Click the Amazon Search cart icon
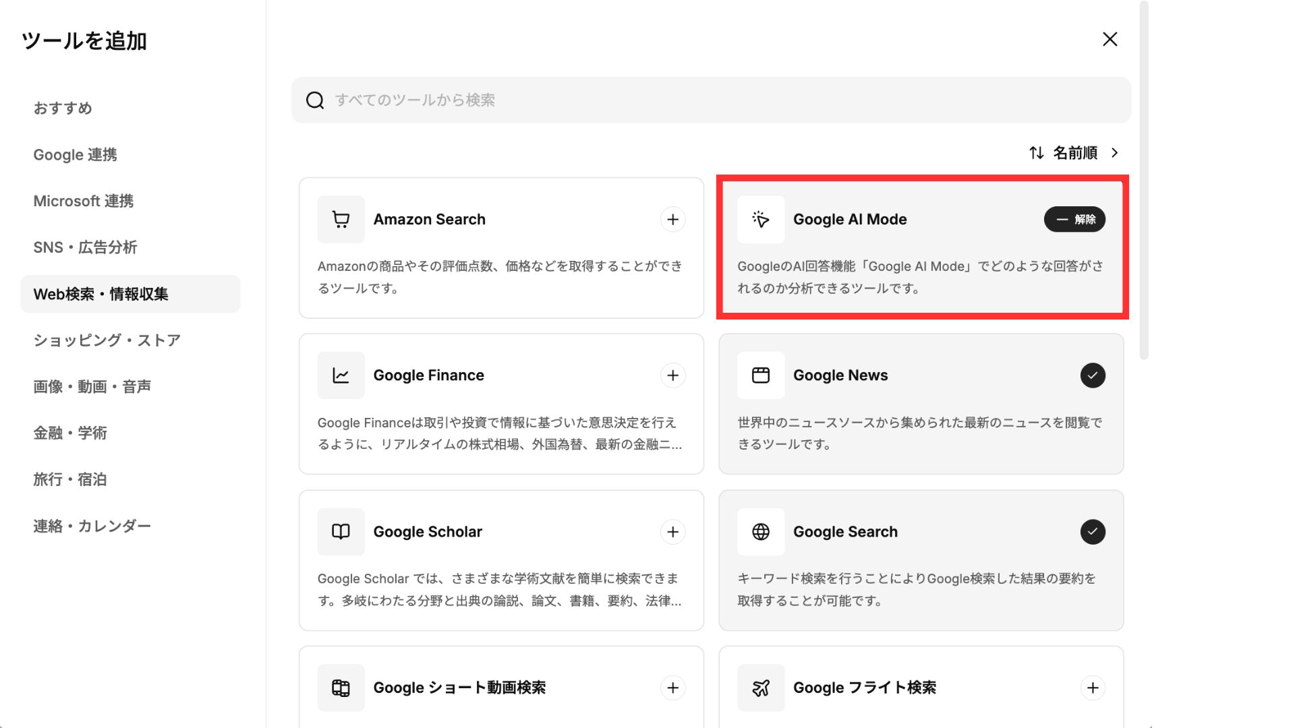1295x728 pixels. click(x=341, y=219)
